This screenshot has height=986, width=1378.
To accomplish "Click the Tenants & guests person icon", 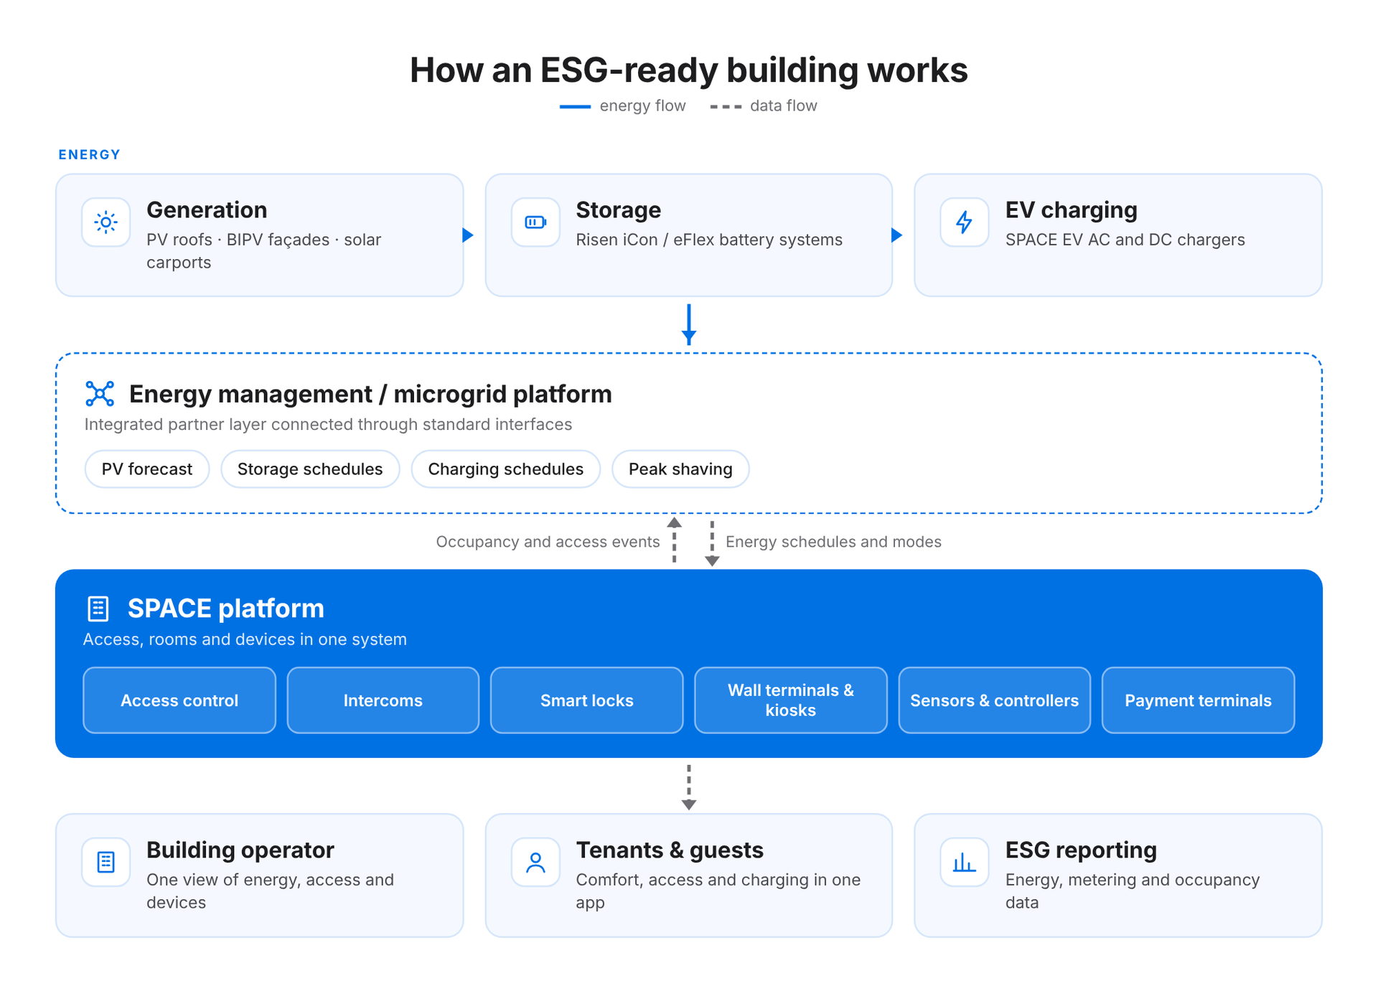I will (535, 862).
